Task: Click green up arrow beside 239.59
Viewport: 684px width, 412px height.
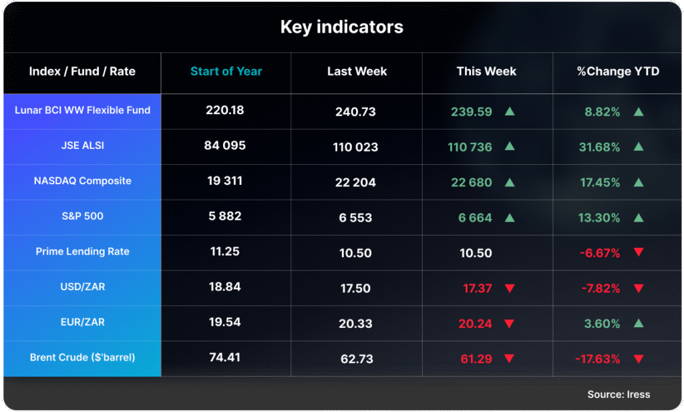Action: pyautogui.click(x=510, y=112)
